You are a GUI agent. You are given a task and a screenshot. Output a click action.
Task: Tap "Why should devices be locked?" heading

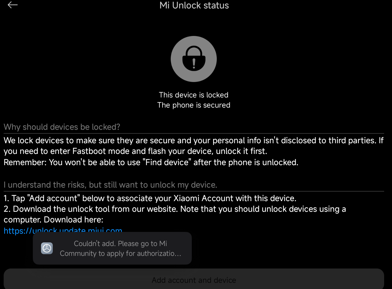tap(62, 127)
